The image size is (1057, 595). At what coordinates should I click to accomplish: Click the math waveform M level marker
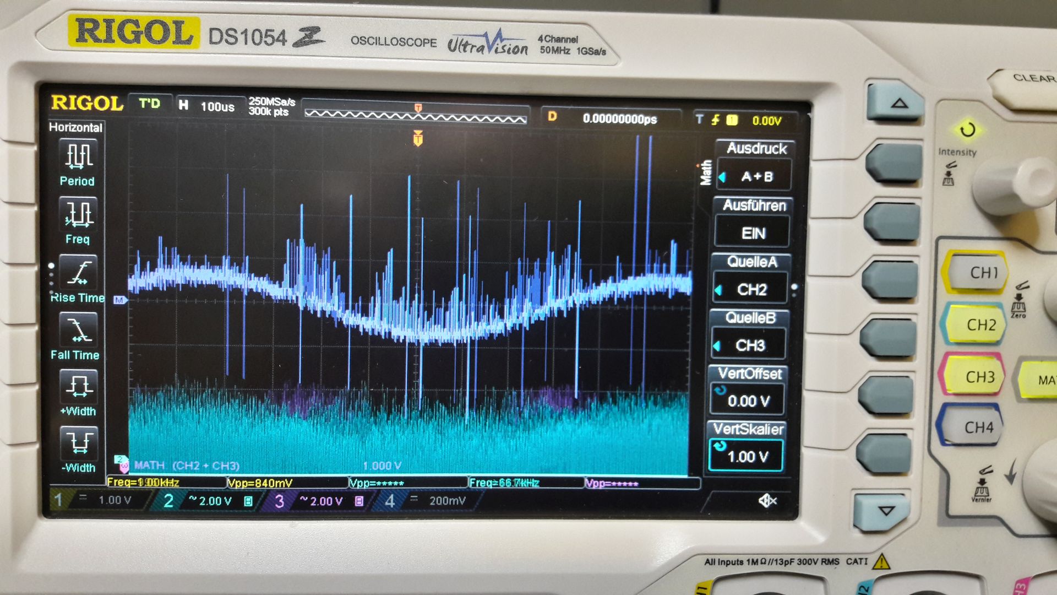(120, 300)
